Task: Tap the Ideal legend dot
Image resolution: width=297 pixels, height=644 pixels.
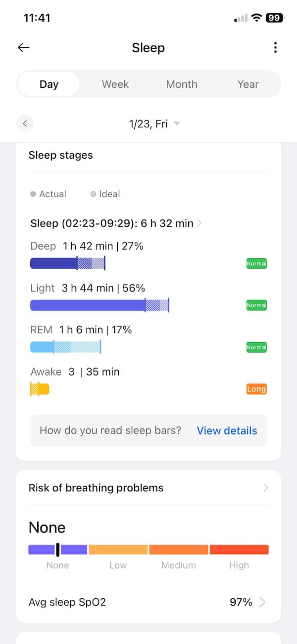Action: pyautogui.click(x=93, y=194)
